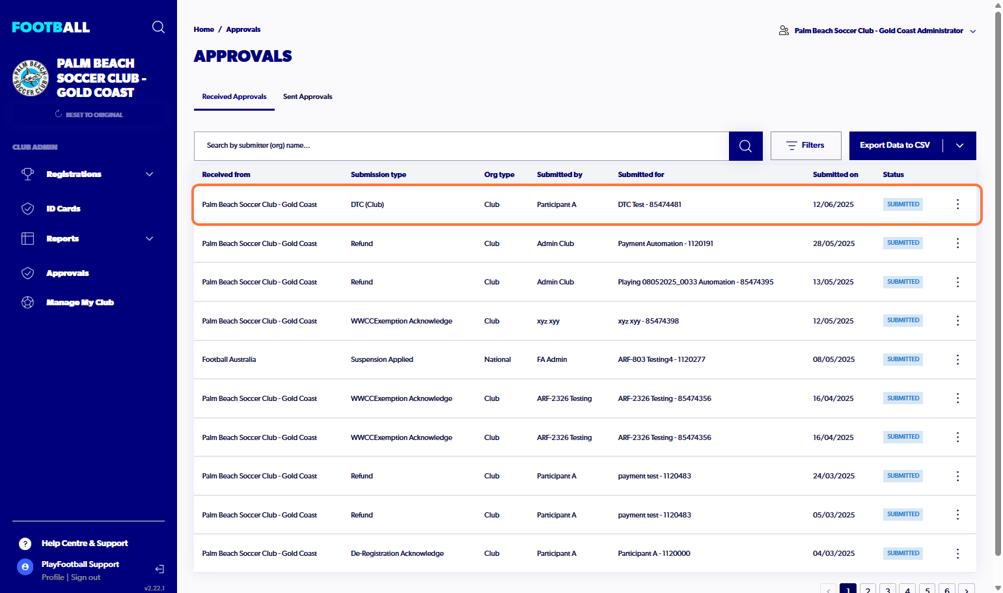Open actions menu for payment test row dated 05/03/2025
Screen dimensions: 1003x593
(957, 514)
